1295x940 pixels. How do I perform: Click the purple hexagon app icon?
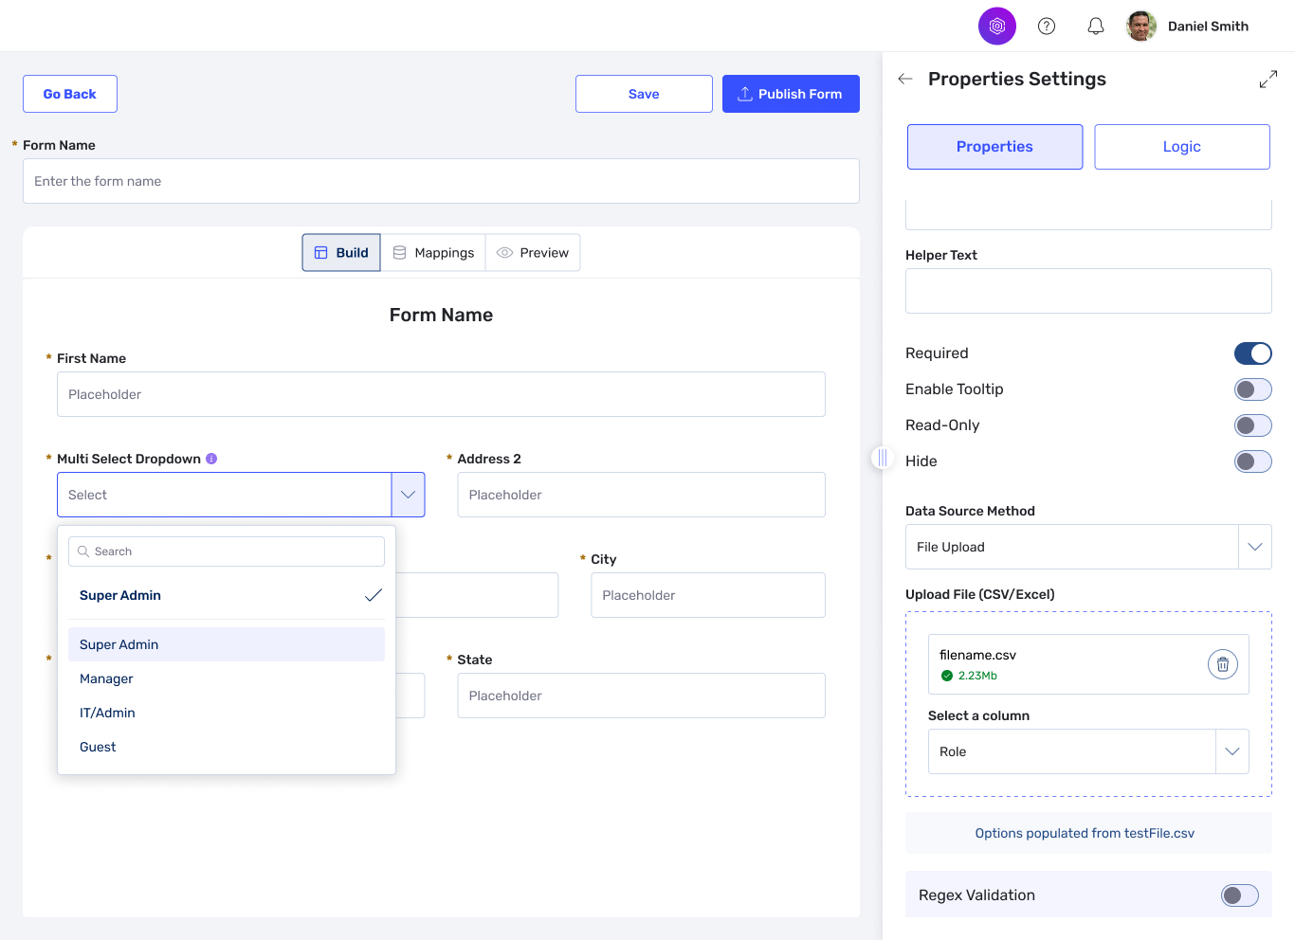[x=996, y=27]
